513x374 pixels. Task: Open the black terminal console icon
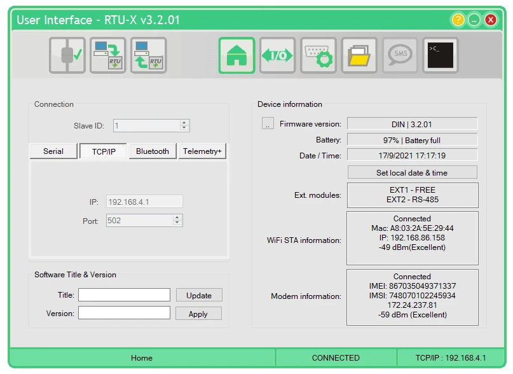[441, 55]
